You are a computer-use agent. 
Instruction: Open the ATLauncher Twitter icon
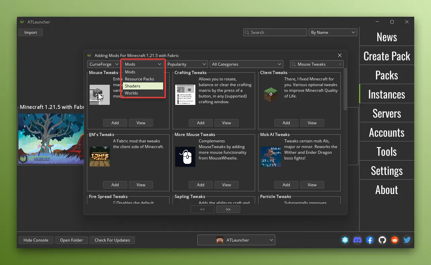coord(407,240)
